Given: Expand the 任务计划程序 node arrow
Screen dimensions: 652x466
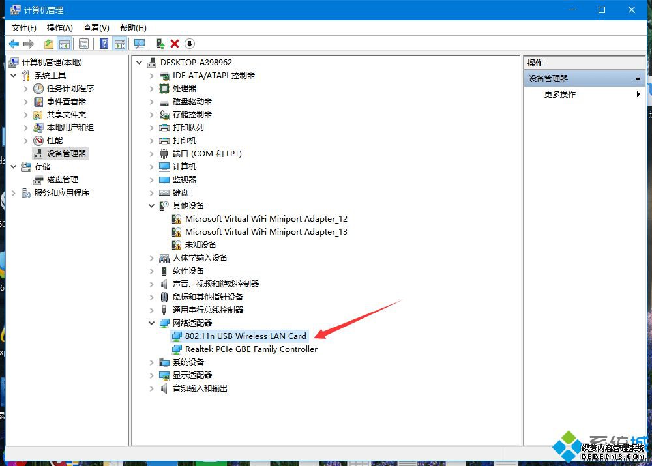Looking at the screenshot, I should pyautogui.click(x=26, y=89).
